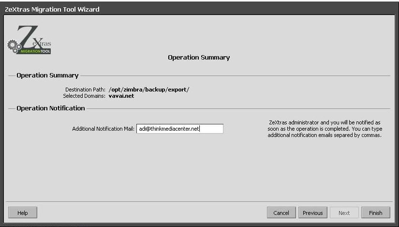The width and height of the screenshot is (399, 227).
Task: Click the centered Operation Summary page heading
Action: point(199,58)
